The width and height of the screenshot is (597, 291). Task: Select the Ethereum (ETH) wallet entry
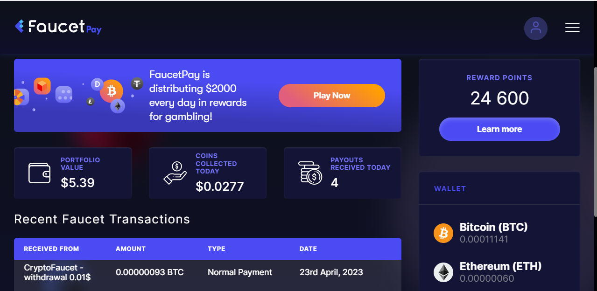pos(499,272)
